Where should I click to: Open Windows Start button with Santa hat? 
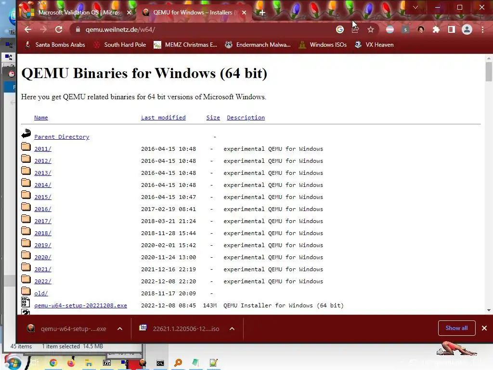(x=13, y=362)
